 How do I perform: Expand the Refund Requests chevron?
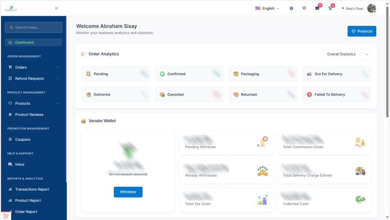[x=57, y=79]
